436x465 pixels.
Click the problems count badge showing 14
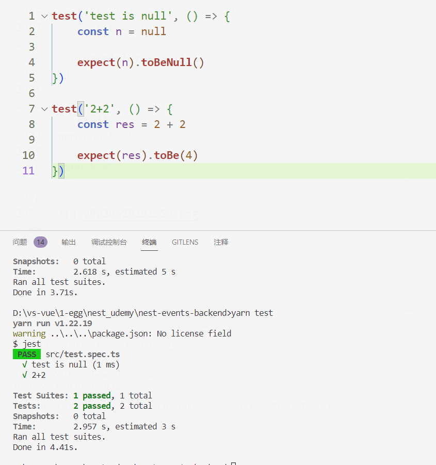pyautogui.click(x=40, y=242)
